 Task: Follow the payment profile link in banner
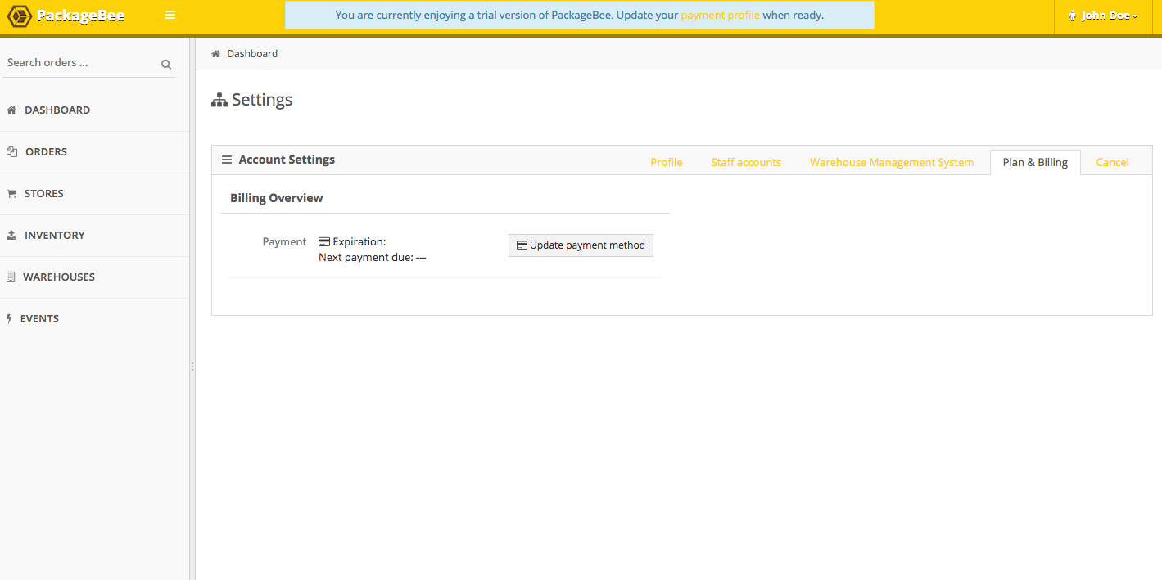(720, 16)
